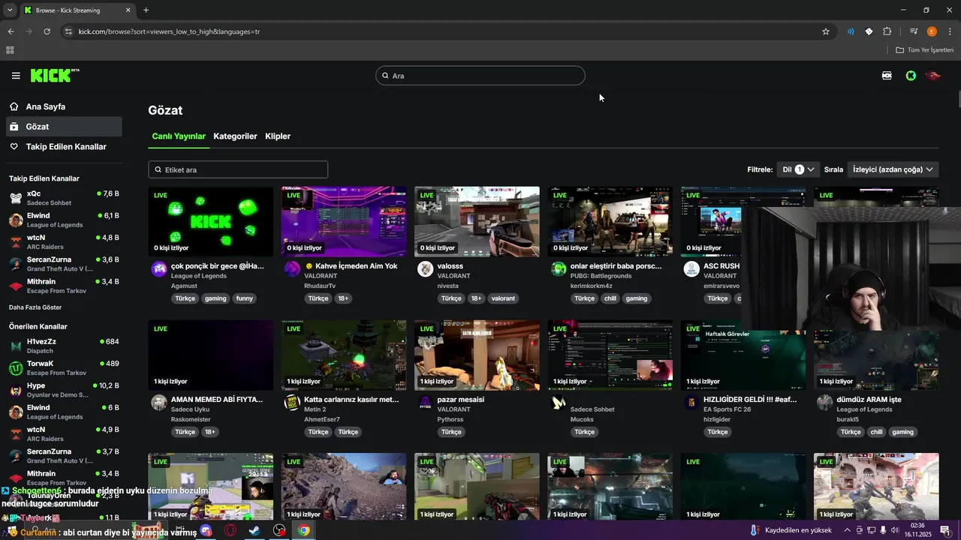The width and height of the screenshot is (961, 540).
Task: Open kerimkorkm4z channel avatar
Action: (559, 269)
